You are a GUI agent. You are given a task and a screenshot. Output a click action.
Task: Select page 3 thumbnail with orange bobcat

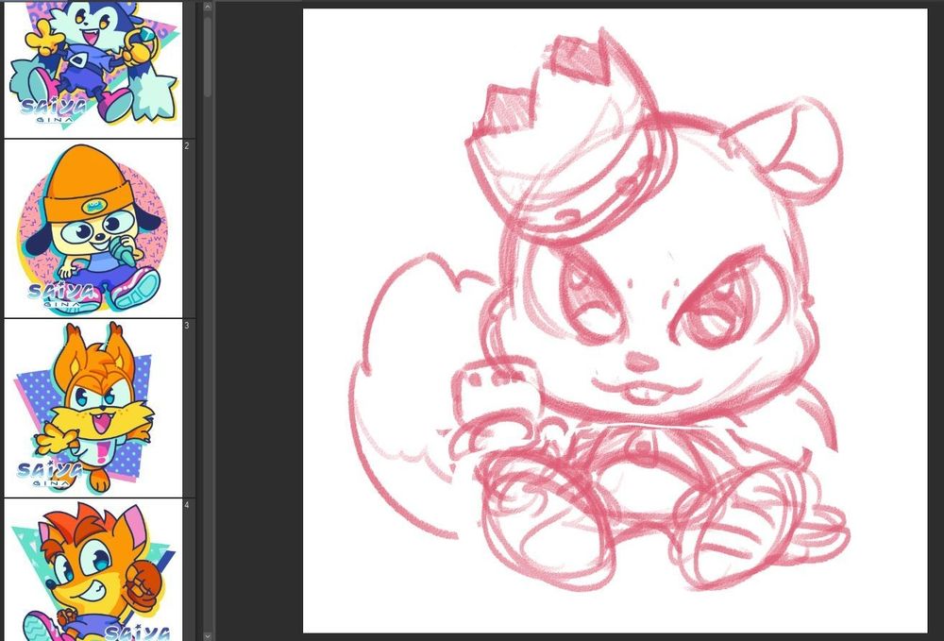tap(93, 408)
